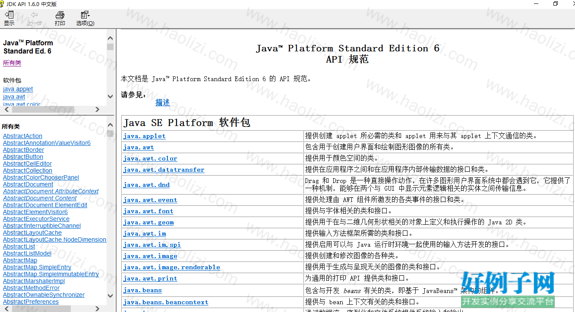Image resolution: width=575 pixels, height=312 pixels.
Task: Select AbstractCellEditor class link
Action: [27, 164]
